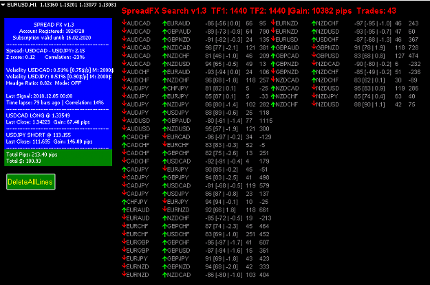
Task: Click the 'Z score: 0.12' value
Action: [x=21, y=57]
